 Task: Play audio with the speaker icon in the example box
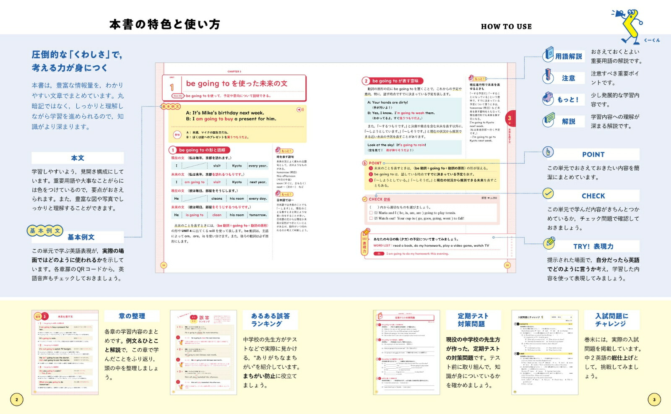coord(300,110)
